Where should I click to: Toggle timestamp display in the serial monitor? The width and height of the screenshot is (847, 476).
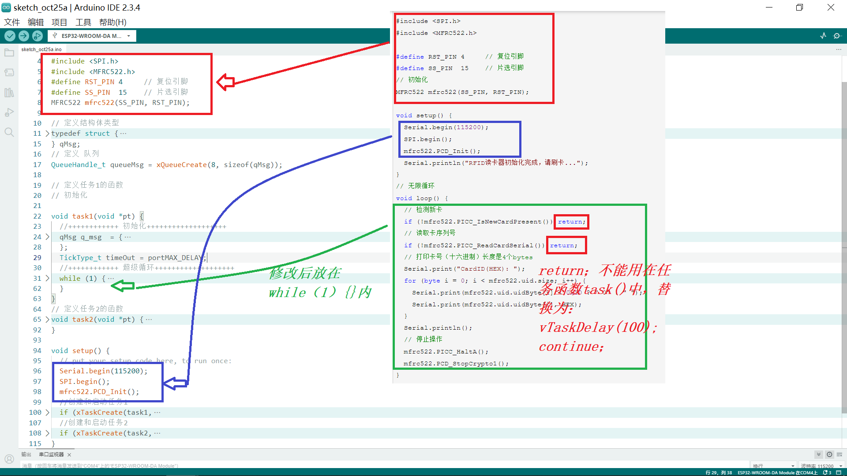829,454
